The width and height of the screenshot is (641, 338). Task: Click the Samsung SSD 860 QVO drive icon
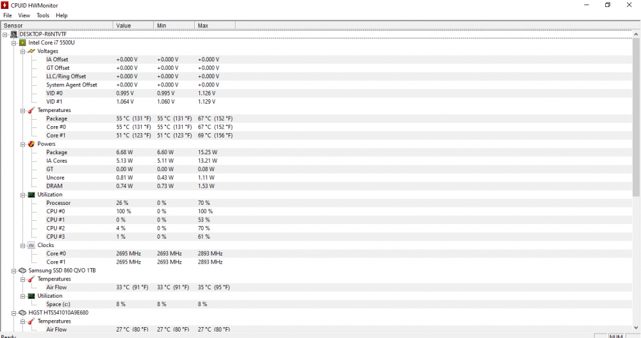[x=22, y=270]
